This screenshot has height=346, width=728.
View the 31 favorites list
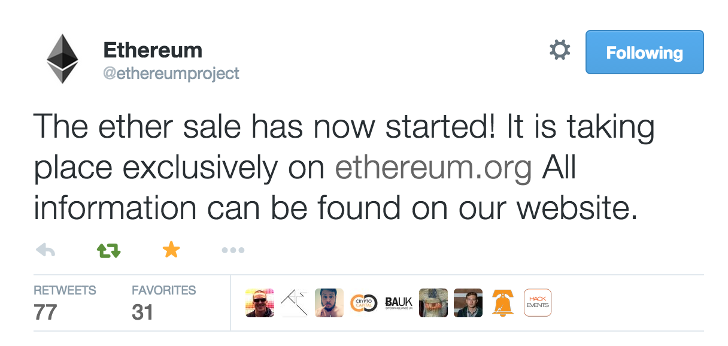pos(163,303)
